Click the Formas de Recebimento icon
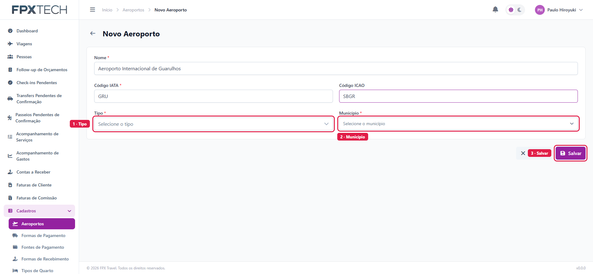 [15, 259]
